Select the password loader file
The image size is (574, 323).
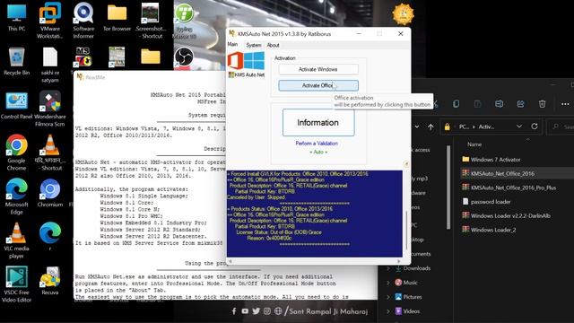click(x=486, y=201)
